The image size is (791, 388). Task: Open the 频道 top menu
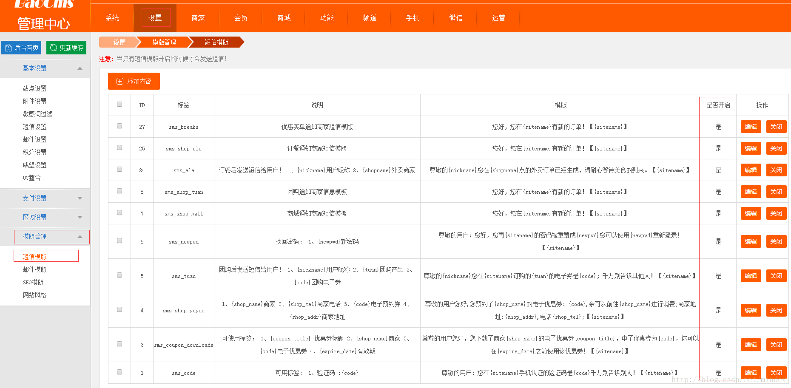(x=370, y=18)
